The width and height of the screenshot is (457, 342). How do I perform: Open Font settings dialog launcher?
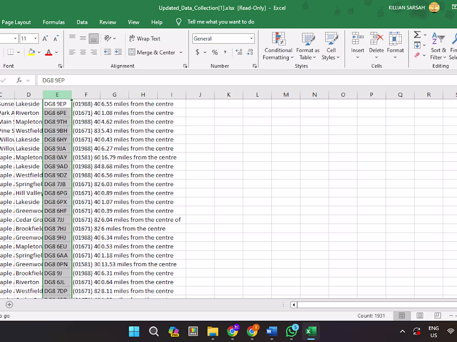tap(60, 66)
